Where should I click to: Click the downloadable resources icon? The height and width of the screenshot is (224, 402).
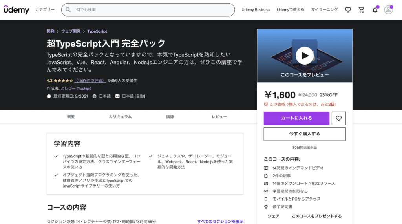point(266,183)
